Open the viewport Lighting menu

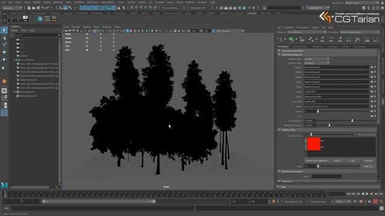click(x=87, y=27)
